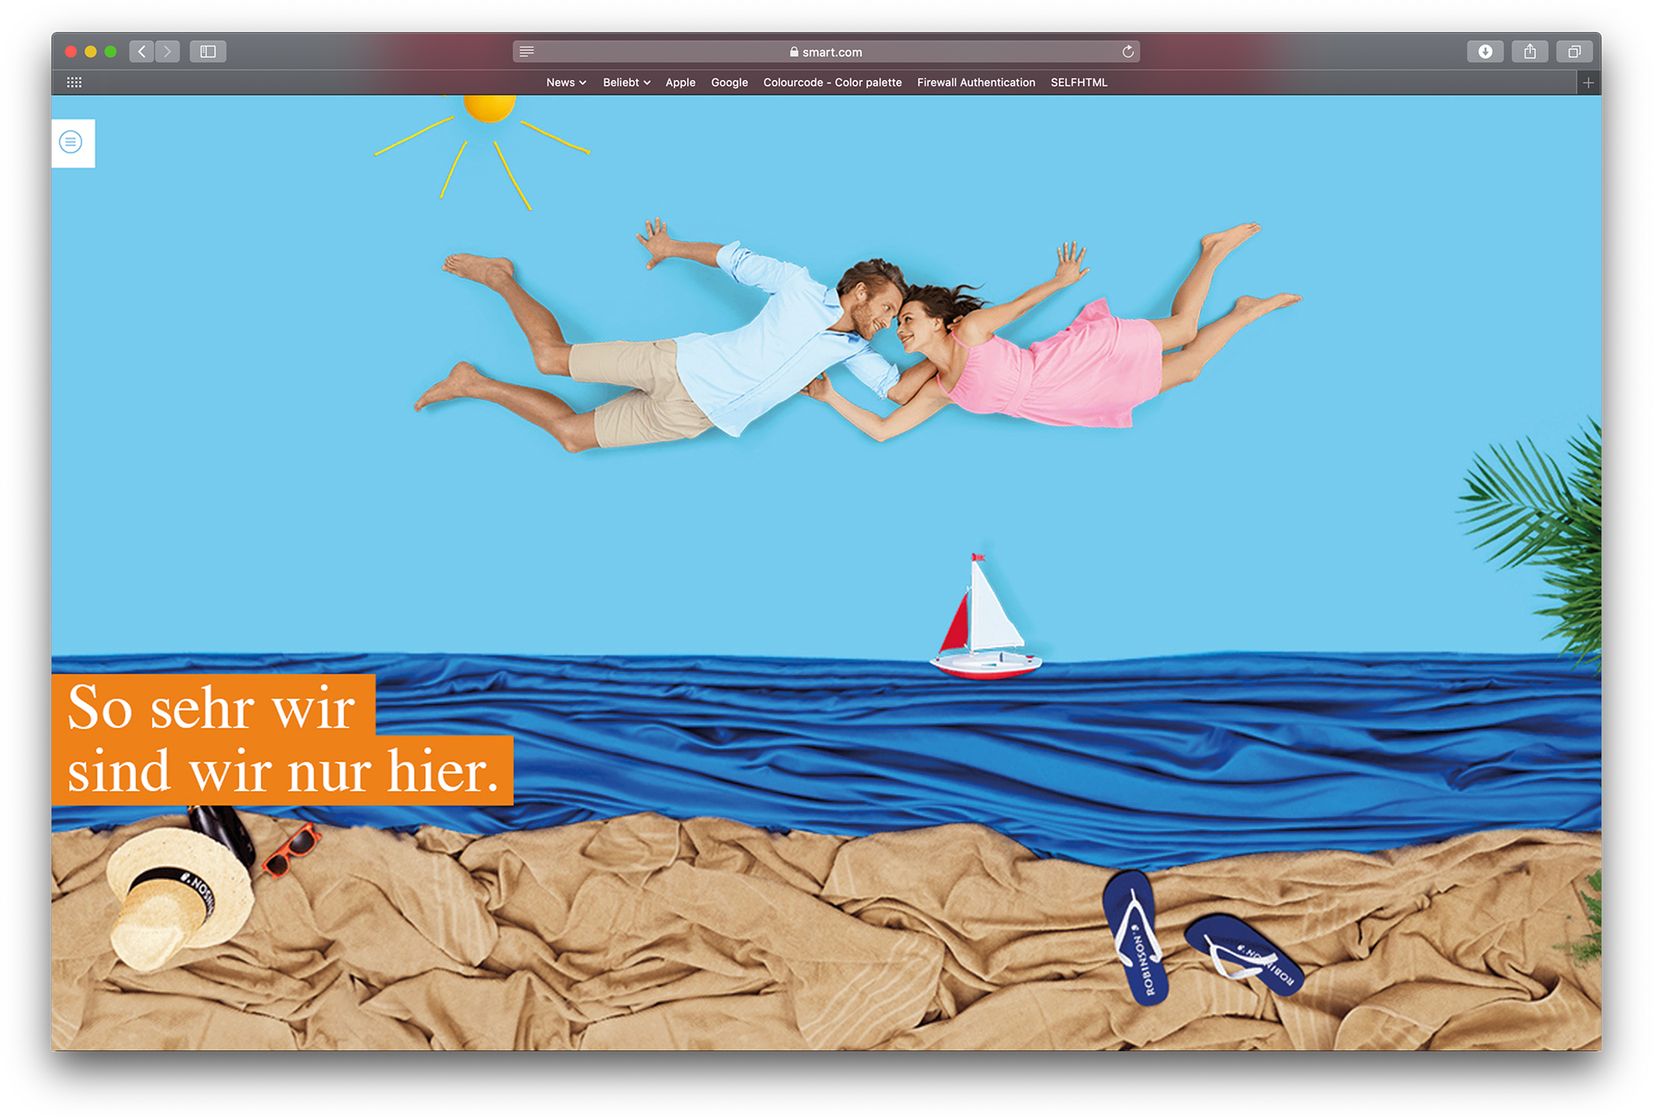Expand the News bookmarks folder
Viewport: 1653px width, 1119px height.
coord(566,83)
